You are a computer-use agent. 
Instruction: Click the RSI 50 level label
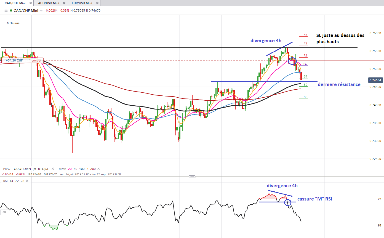coord(4,212)
